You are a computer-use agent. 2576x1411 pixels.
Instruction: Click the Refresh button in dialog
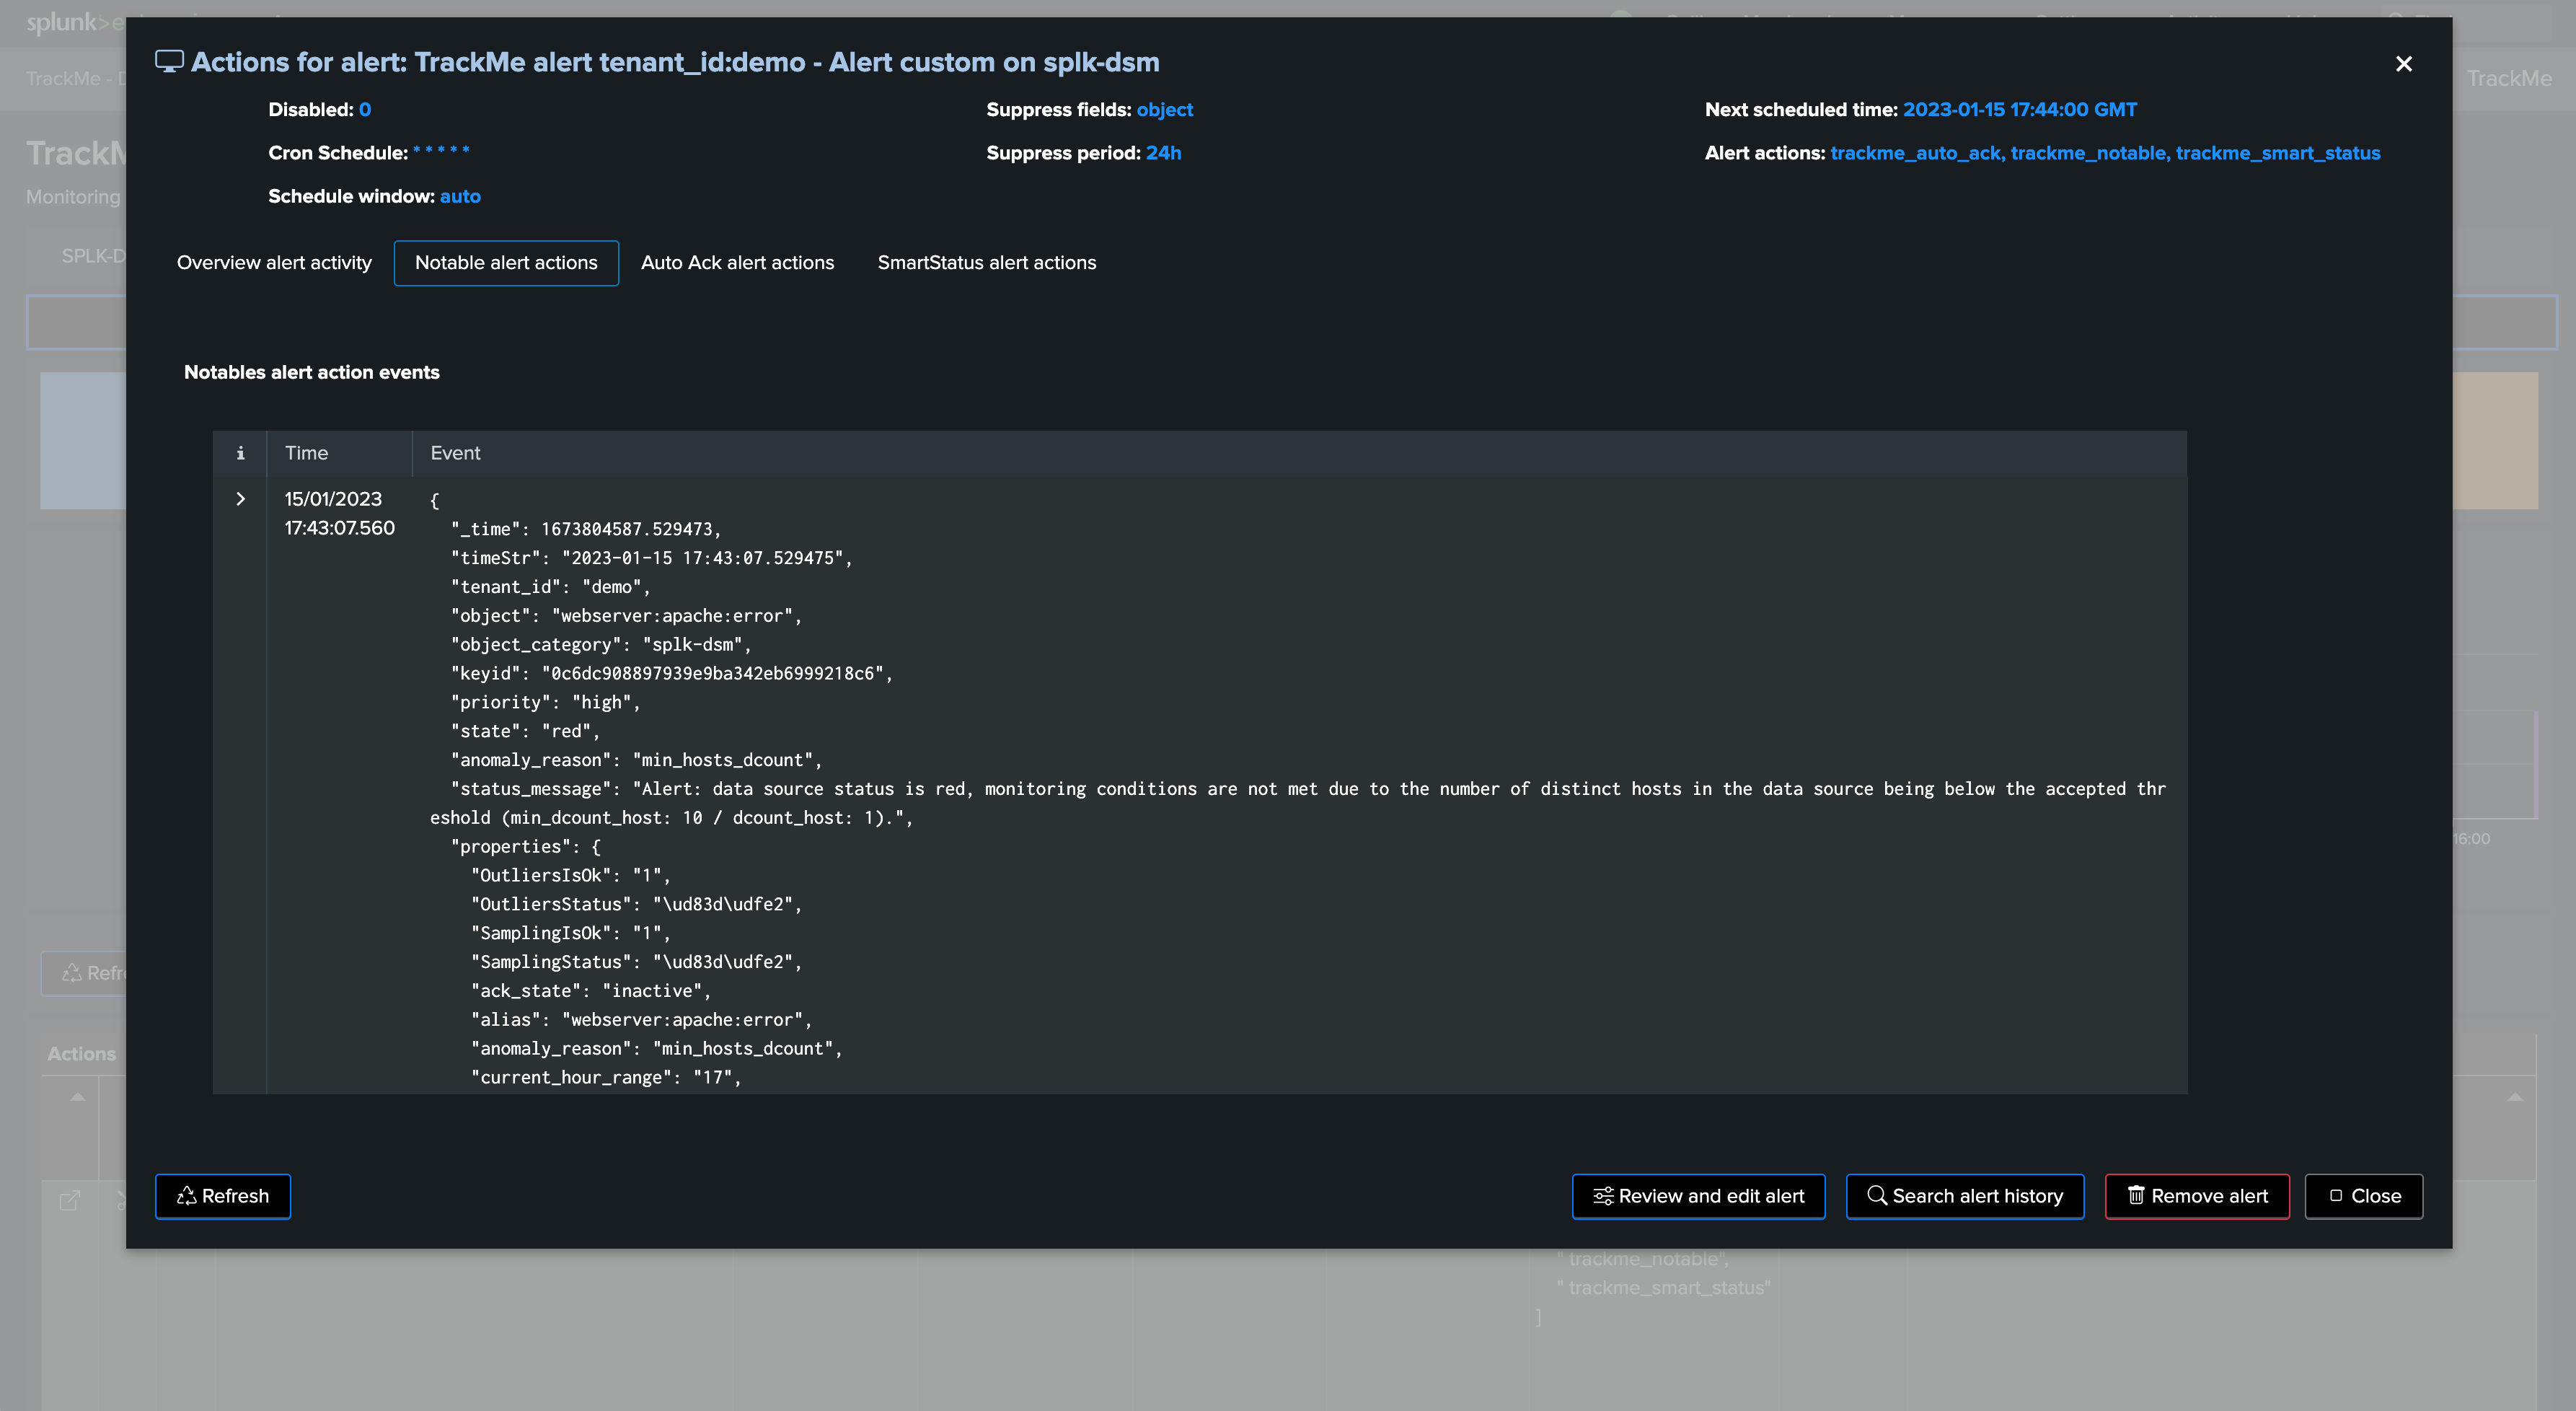223,1196
